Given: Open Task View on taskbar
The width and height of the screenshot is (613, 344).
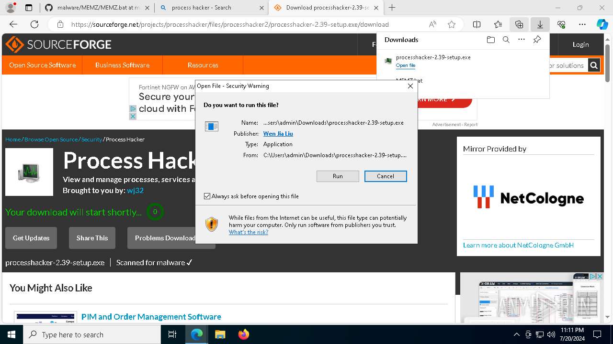Looking at the screenshot, I should 172,334.
